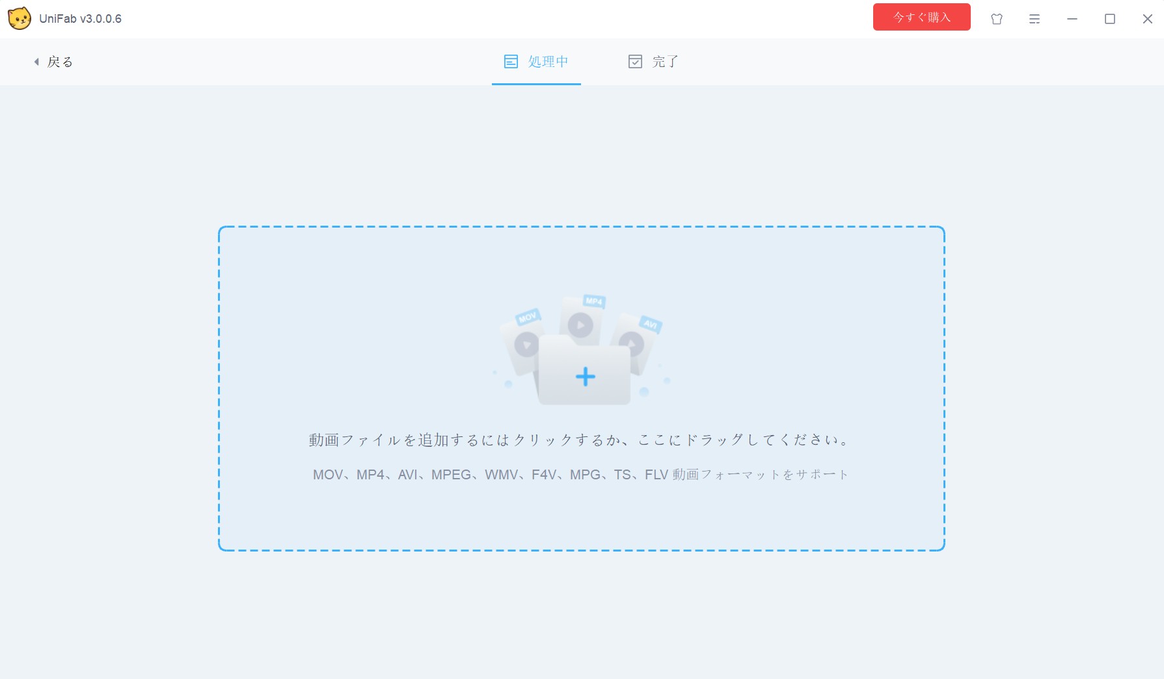Click the supported formats MOV、MP4、AVI text
Image resolution: width=1164 pixels, height=679 pixels.
(x=581, y=475)
